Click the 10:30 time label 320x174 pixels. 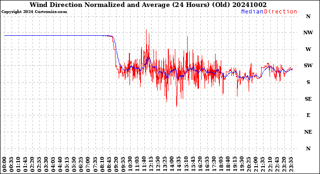(x=130, y=164)
